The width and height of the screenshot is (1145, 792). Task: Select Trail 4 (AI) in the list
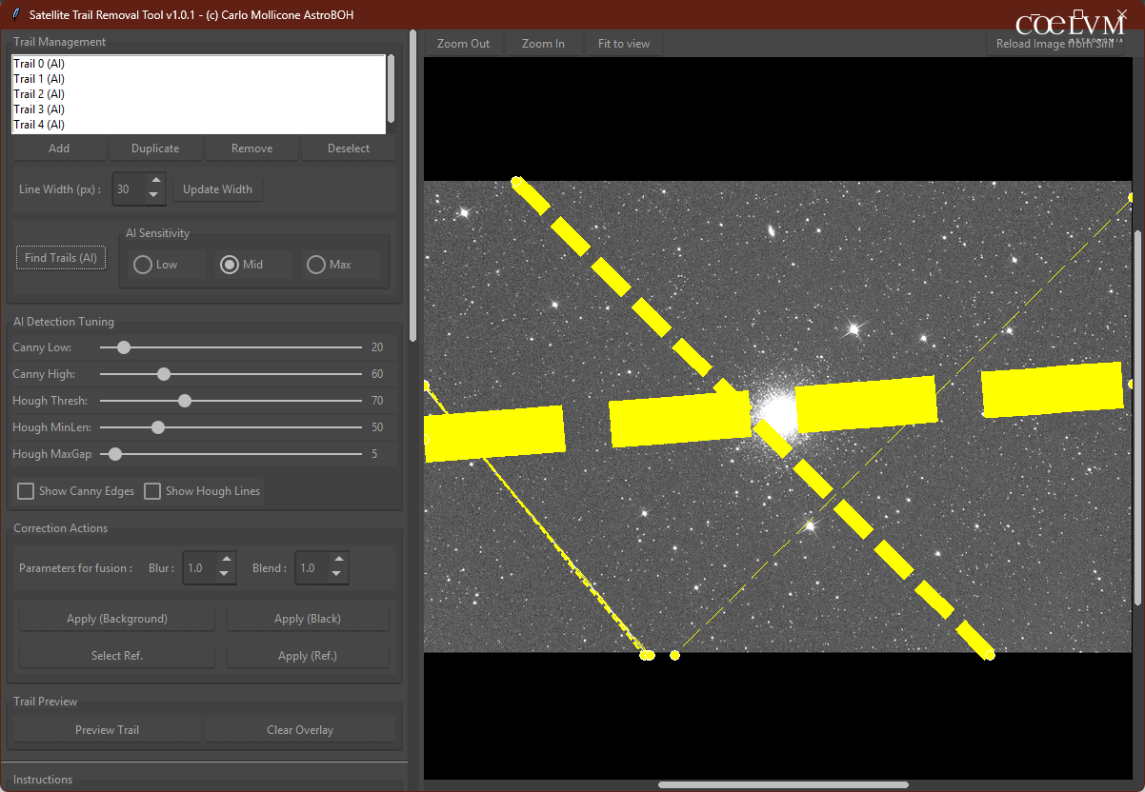point(39,125)
